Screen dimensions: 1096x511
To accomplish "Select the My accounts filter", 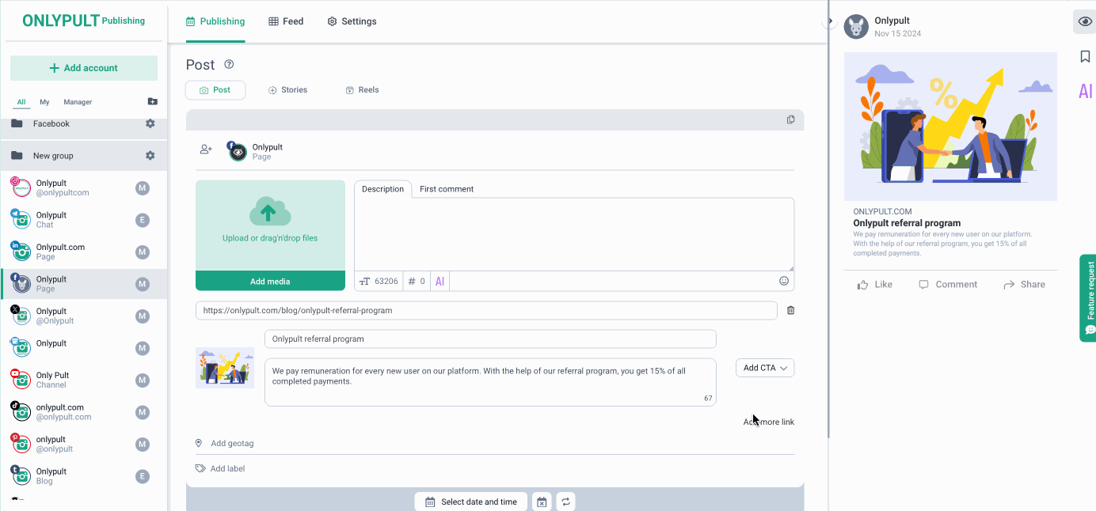I will [x=44, y=102].
